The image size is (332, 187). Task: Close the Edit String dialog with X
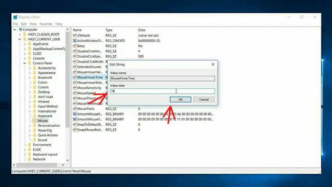pyautogui.click(x=213, y=65)
